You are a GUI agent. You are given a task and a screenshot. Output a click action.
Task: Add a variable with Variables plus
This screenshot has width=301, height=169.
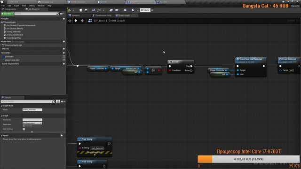[64, 53]
